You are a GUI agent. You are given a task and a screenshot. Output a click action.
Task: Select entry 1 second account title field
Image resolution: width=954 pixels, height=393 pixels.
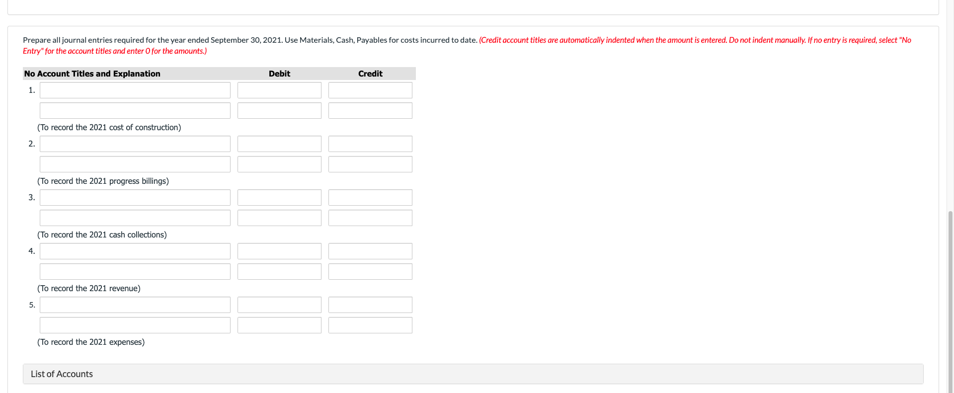[x=135, y=110]
